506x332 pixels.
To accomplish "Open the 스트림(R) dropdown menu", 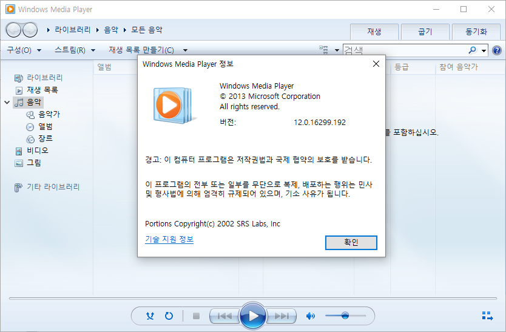I will pos(75,50).
